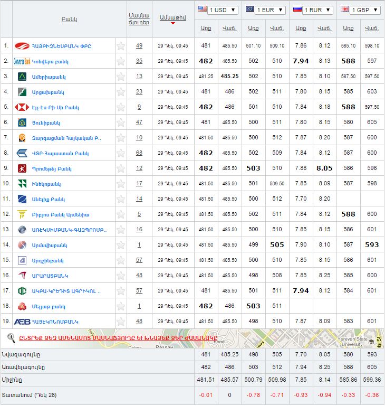Viewport: 385px width, 406px height.
Task: Toggle favorite star for Inecobank row
Action: tap(121, 184)
